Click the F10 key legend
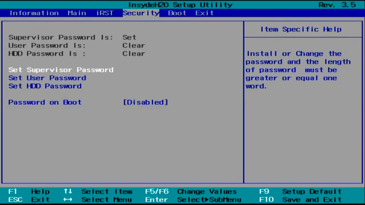Image resolution: width=365 pixels, height=205 pixels. pos(266,200)
